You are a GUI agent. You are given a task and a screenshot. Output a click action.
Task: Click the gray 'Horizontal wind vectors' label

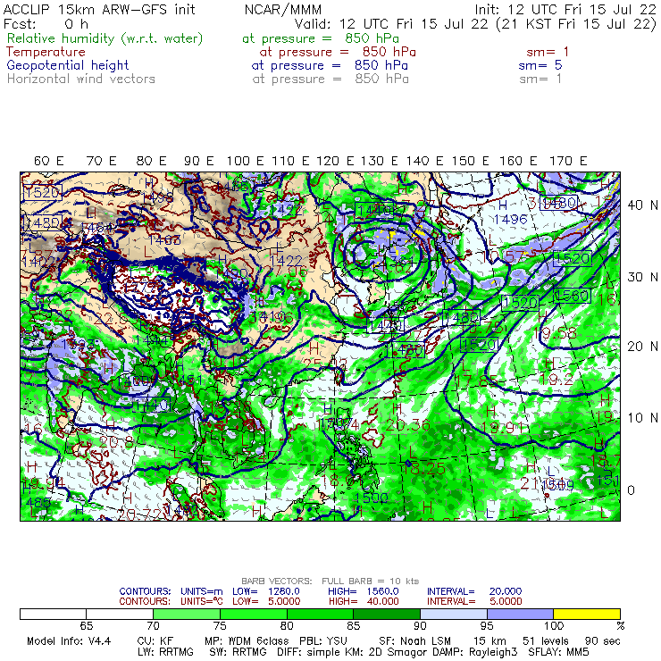[81, 79]
